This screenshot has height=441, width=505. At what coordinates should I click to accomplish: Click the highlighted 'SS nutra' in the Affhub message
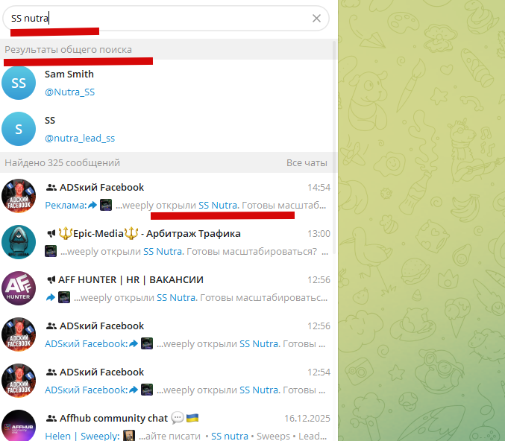click(230, 436)
